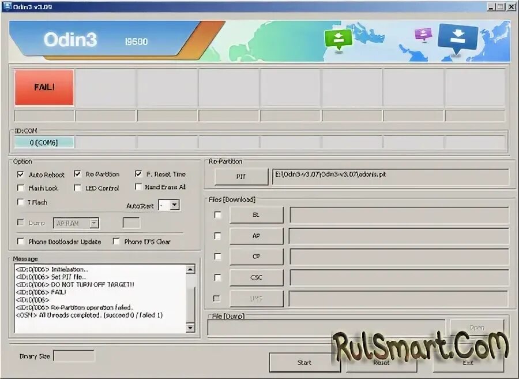Uncheck the Auto Reboot option
Viewport: 519px width, 379px height.
[20, 173]
